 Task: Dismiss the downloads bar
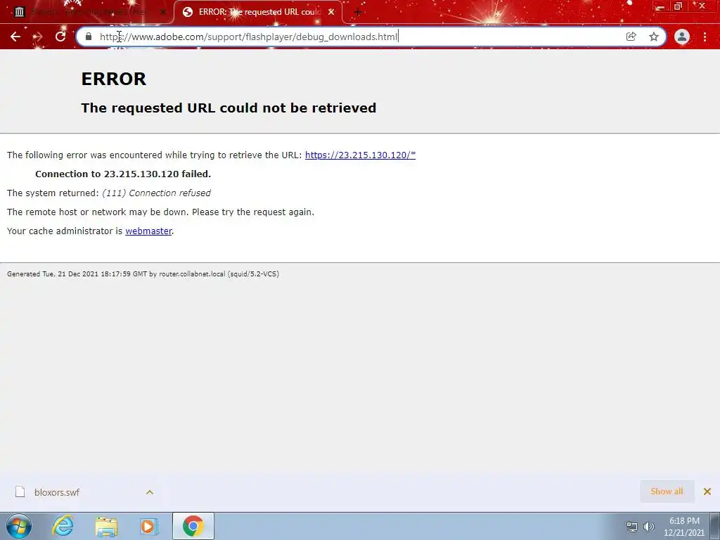pos(707,491)
